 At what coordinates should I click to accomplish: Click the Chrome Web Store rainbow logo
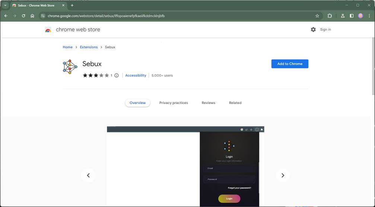pyautogui.click(x=48, y=30)
